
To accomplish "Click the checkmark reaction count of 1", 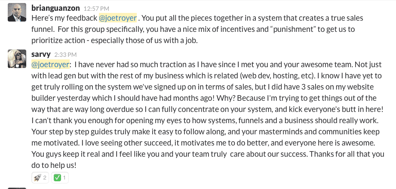I will pyautogui.click(x=64, y=178).
